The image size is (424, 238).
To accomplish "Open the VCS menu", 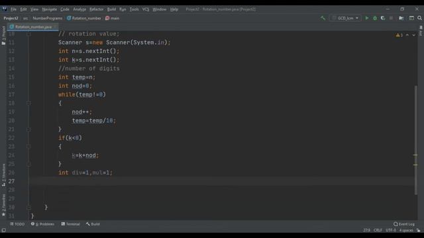I will coord(146,9).
